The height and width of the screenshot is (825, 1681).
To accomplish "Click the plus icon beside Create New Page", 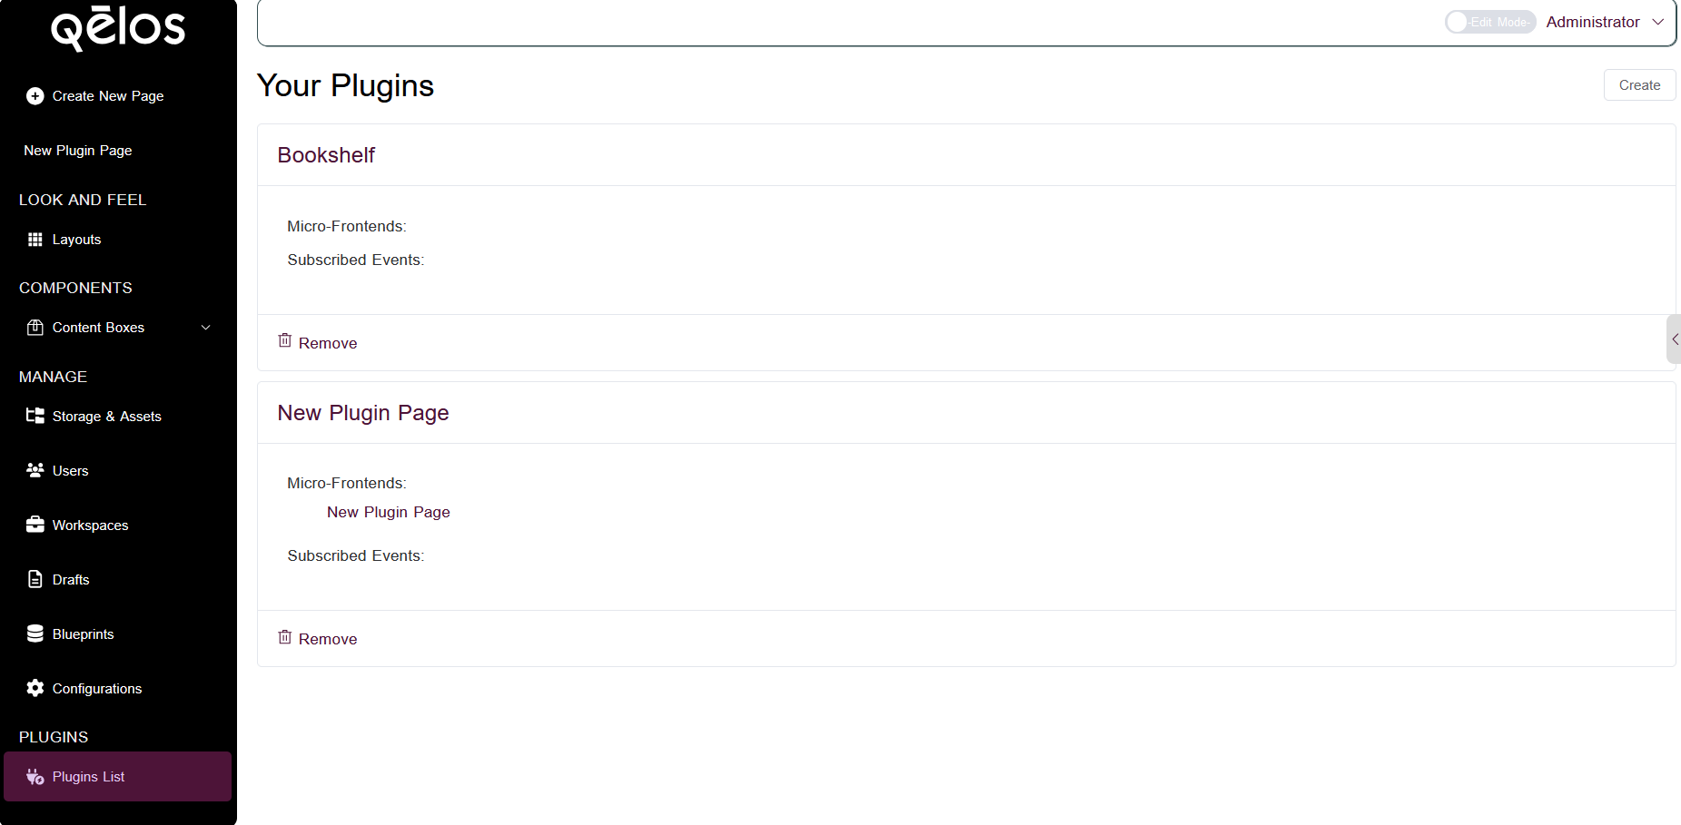I will pos(35,96).
